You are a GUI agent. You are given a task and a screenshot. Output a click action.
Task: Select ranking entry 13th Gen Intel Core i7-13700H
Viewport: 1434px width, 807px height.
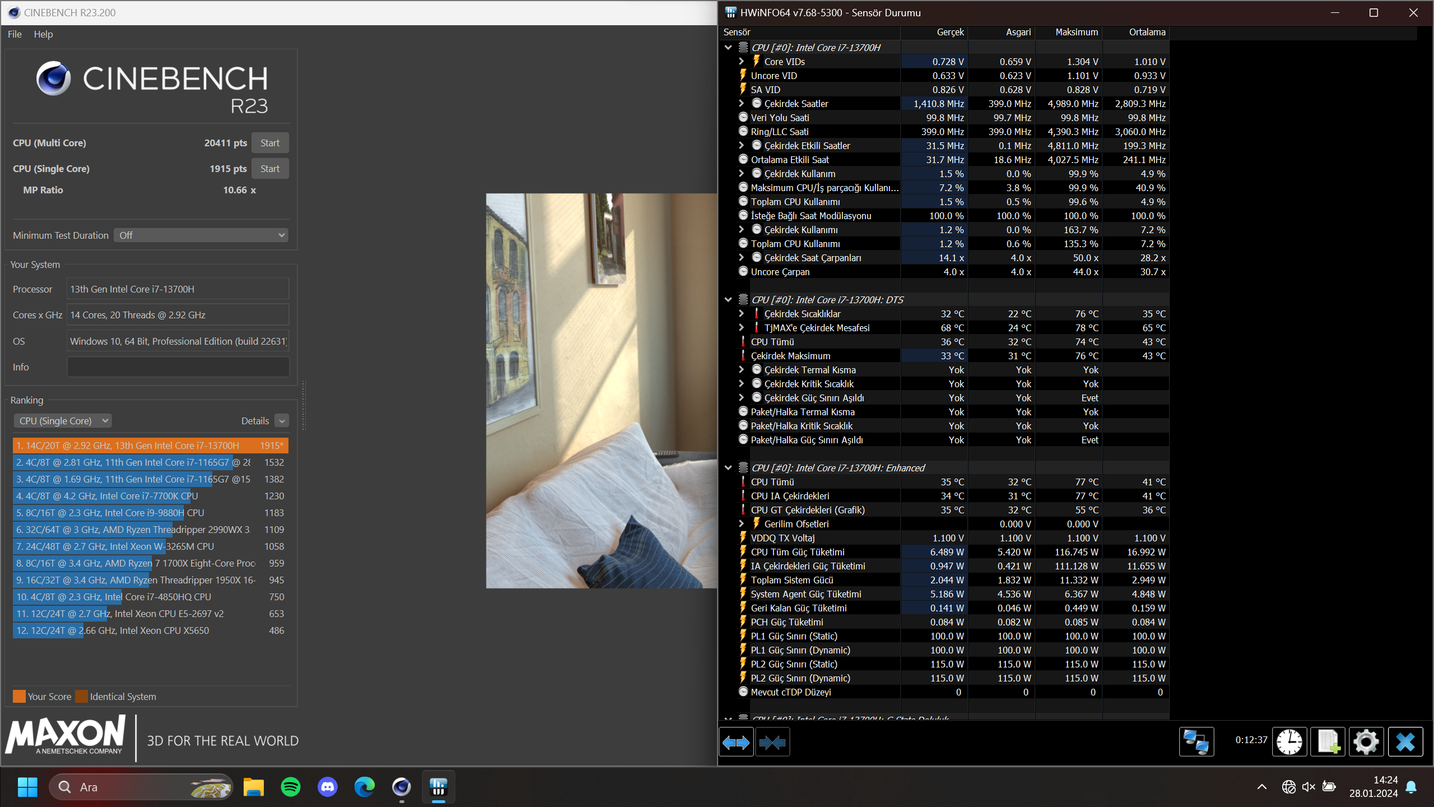tap(150, 446)
